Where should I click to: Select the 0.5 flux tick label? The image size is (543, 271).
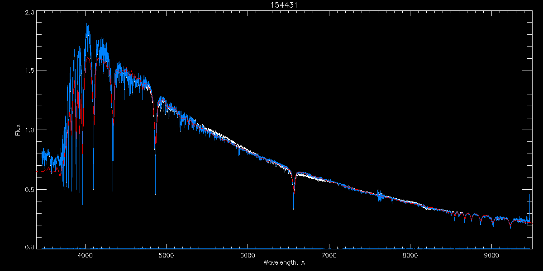29,189
